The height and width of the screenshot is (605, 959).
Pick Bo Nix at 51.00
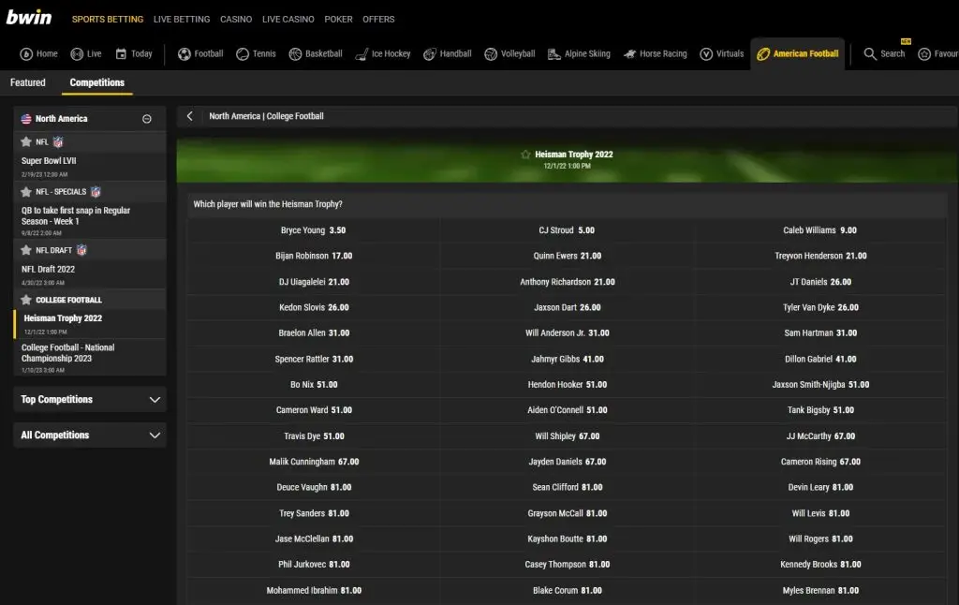(313, 384)
